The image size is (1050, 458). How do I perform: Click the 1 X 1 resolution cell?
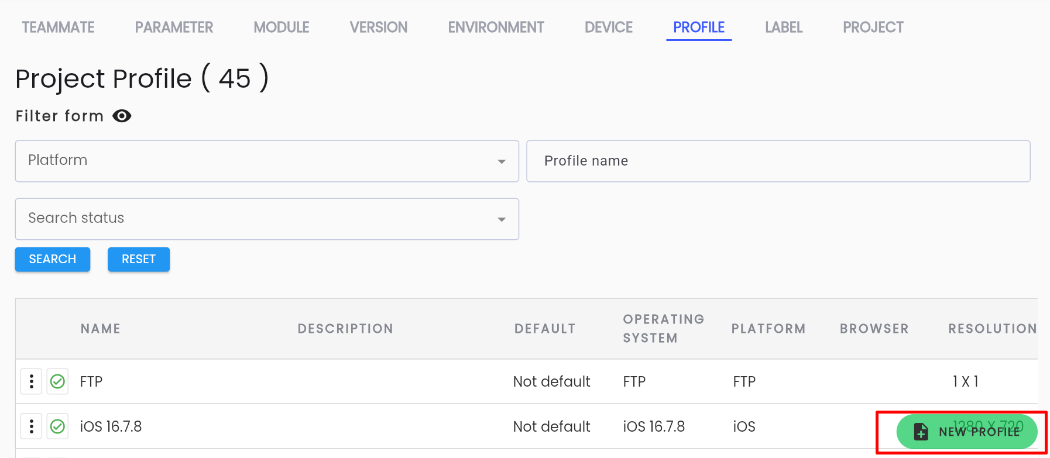point(966,381)
